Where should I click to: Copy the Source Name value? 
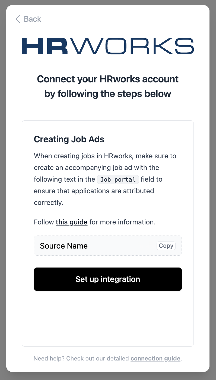coord(166,246)
